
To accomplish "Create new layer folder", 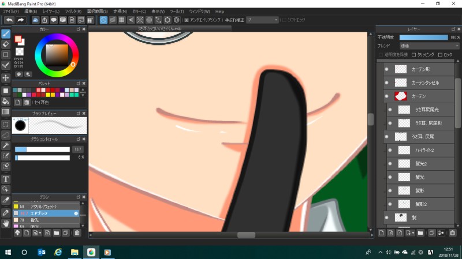I will point(420,233).
